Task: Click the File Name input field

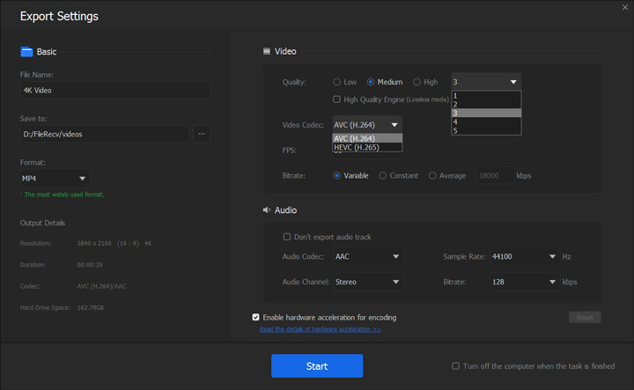Action: pos(115,90)
